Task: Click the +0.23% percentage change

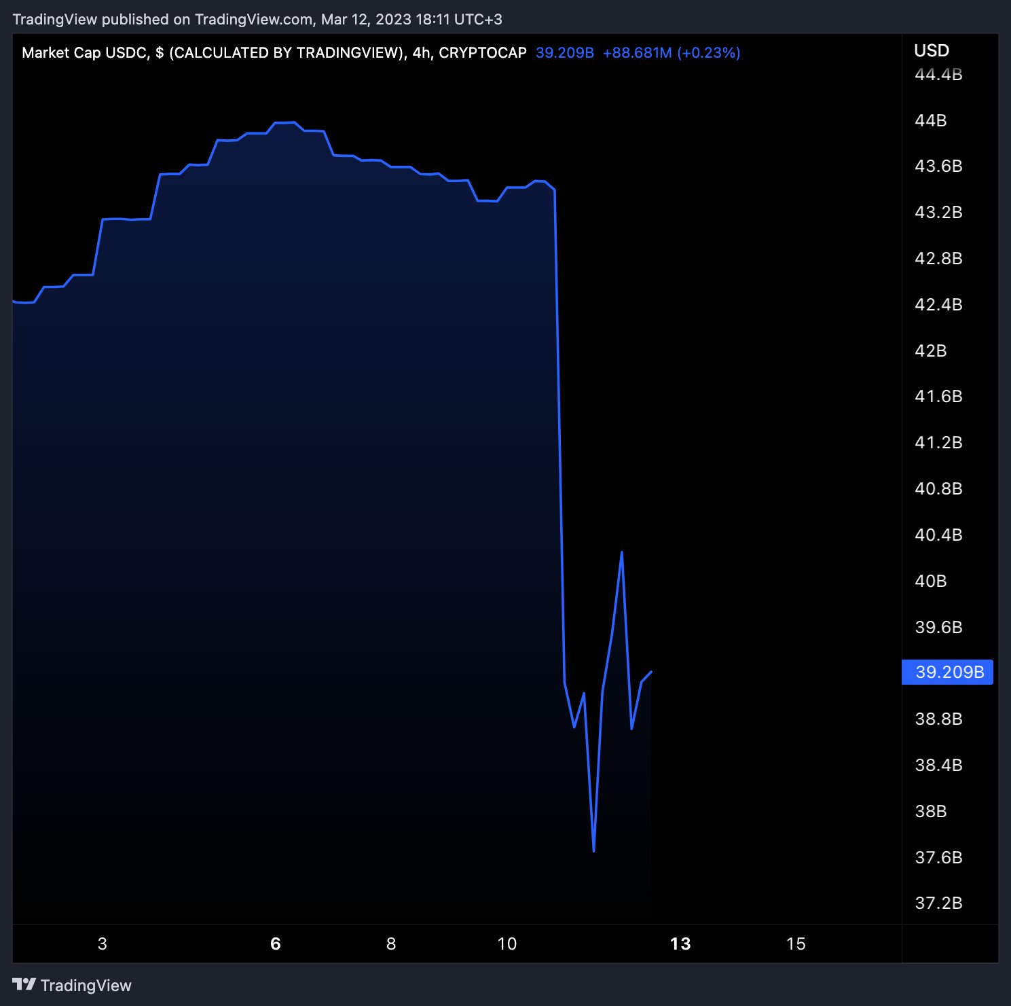Action: [708, 52]
